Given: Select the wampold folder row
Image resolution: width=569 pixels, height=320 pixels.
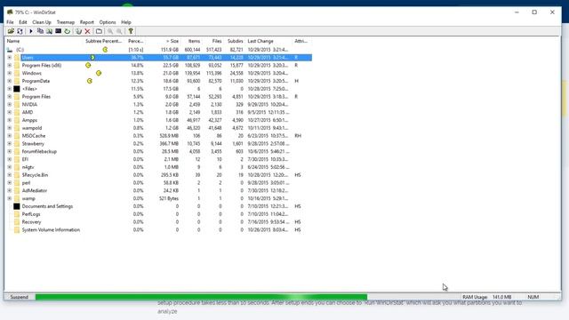Looking at the screenshot, I should (x=158, y=128).
